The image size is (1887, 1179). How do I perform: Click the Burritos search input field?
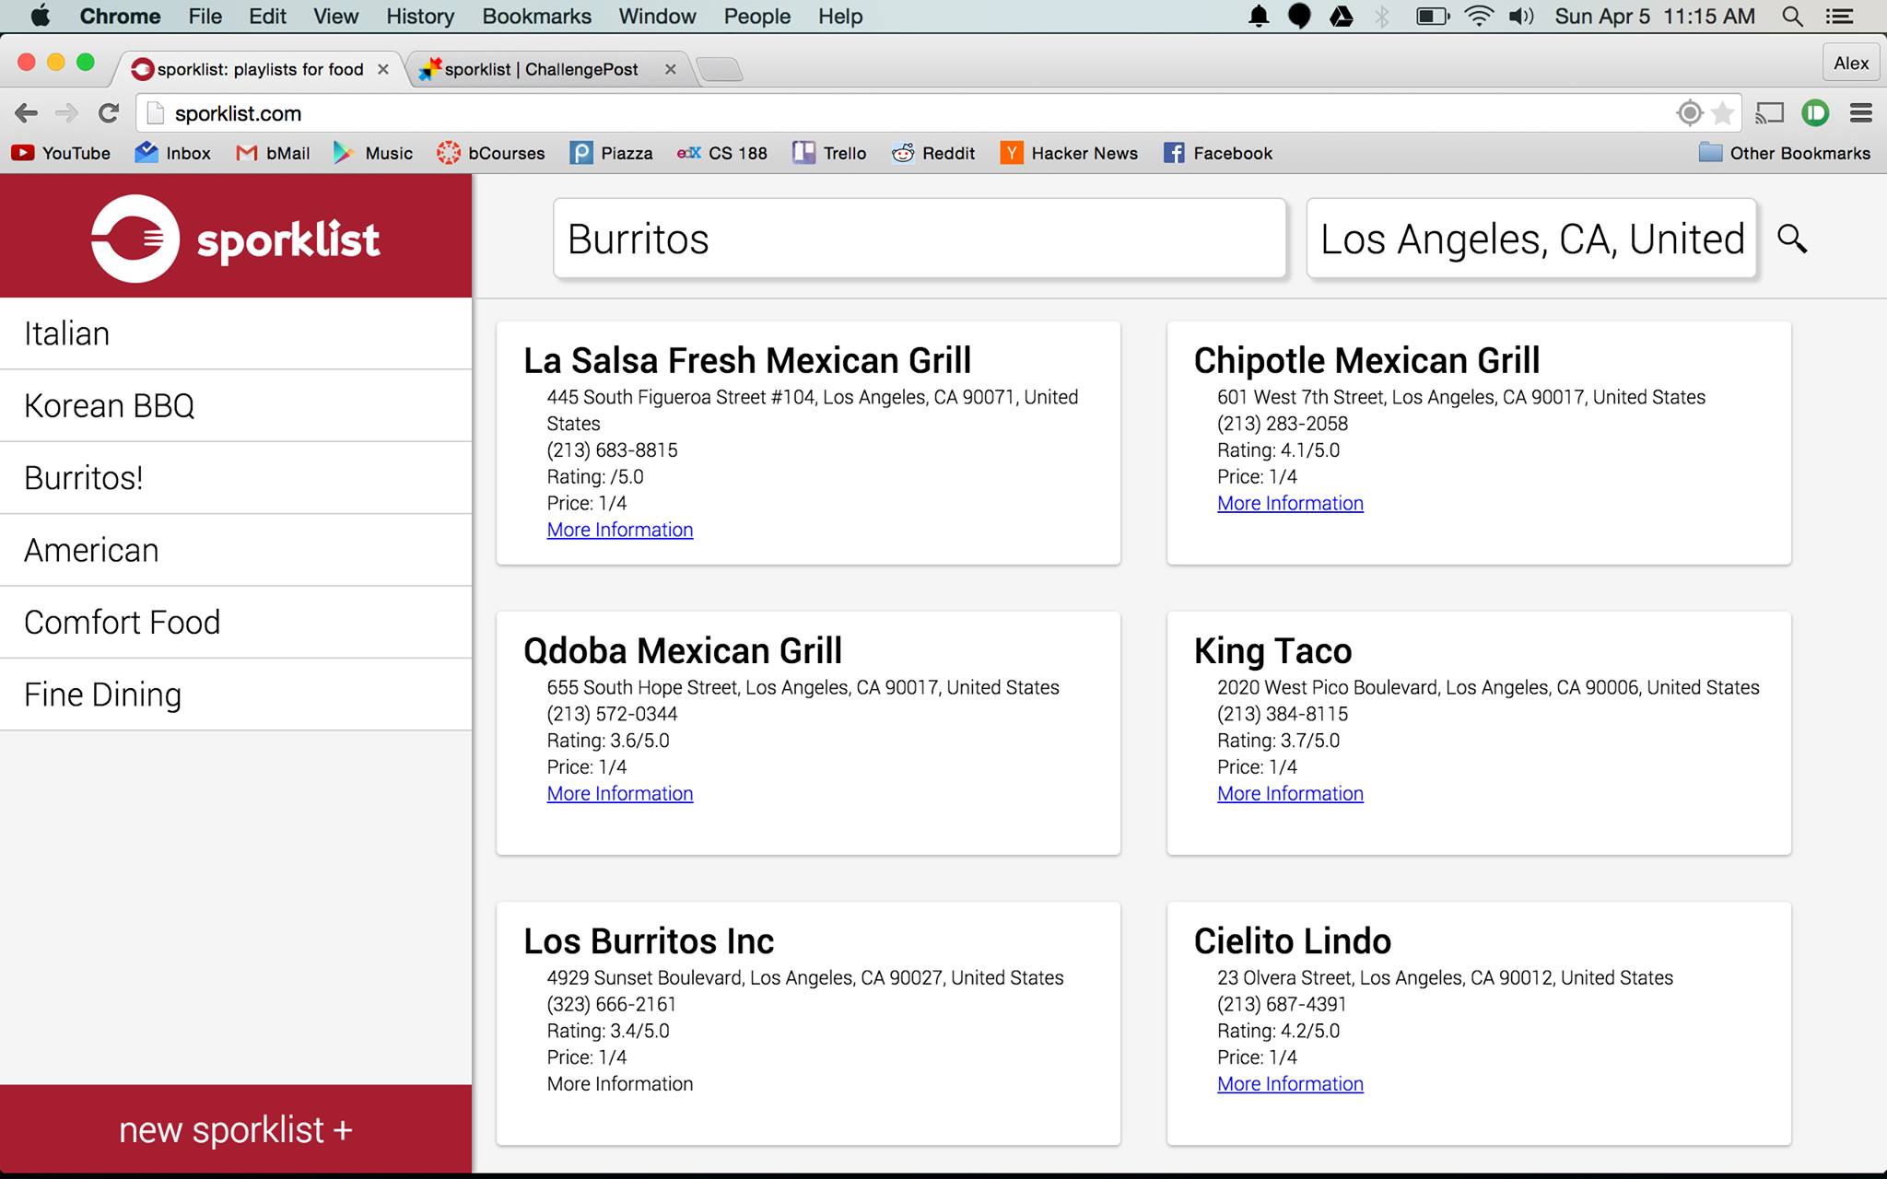[x=919, y=239]
